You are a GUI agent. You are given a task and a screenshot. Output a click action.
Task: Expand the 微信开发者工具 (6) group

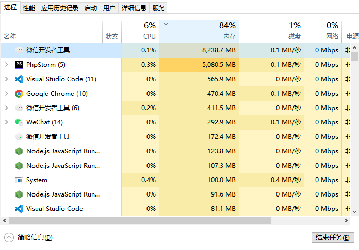coord(7,108)
